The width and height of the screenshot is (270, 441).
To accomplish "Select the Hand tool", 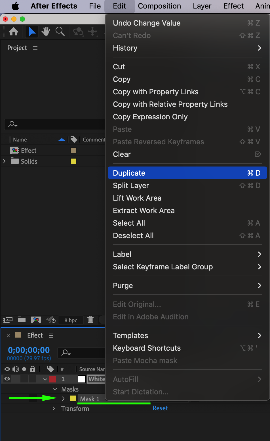I will pyautogui.click(x=46, y=32).
